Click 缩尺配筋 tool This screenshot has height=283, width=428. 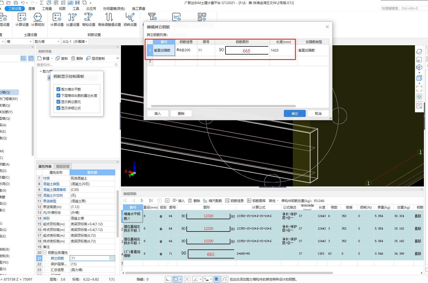point(213,201)
